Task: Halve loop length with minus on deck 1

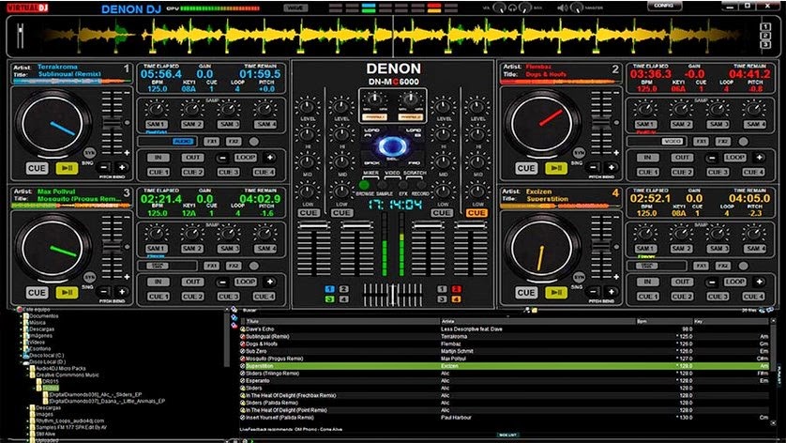Action: click(x=222, y=158)
